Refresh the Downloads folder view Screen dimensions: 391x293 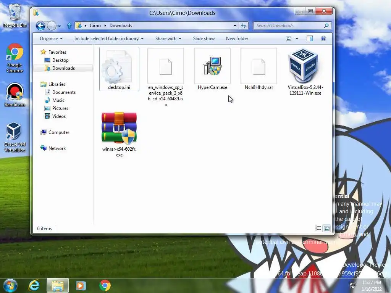point(244,26)
